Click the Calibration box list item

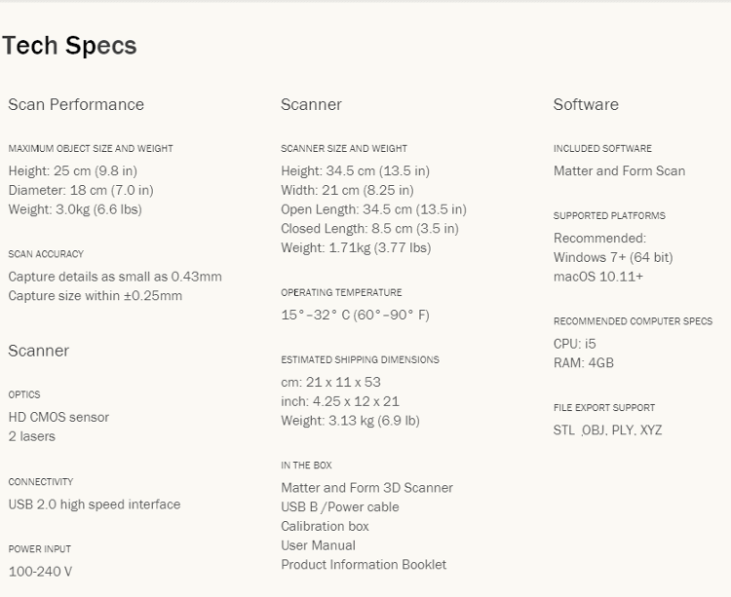tap(325, 527)
